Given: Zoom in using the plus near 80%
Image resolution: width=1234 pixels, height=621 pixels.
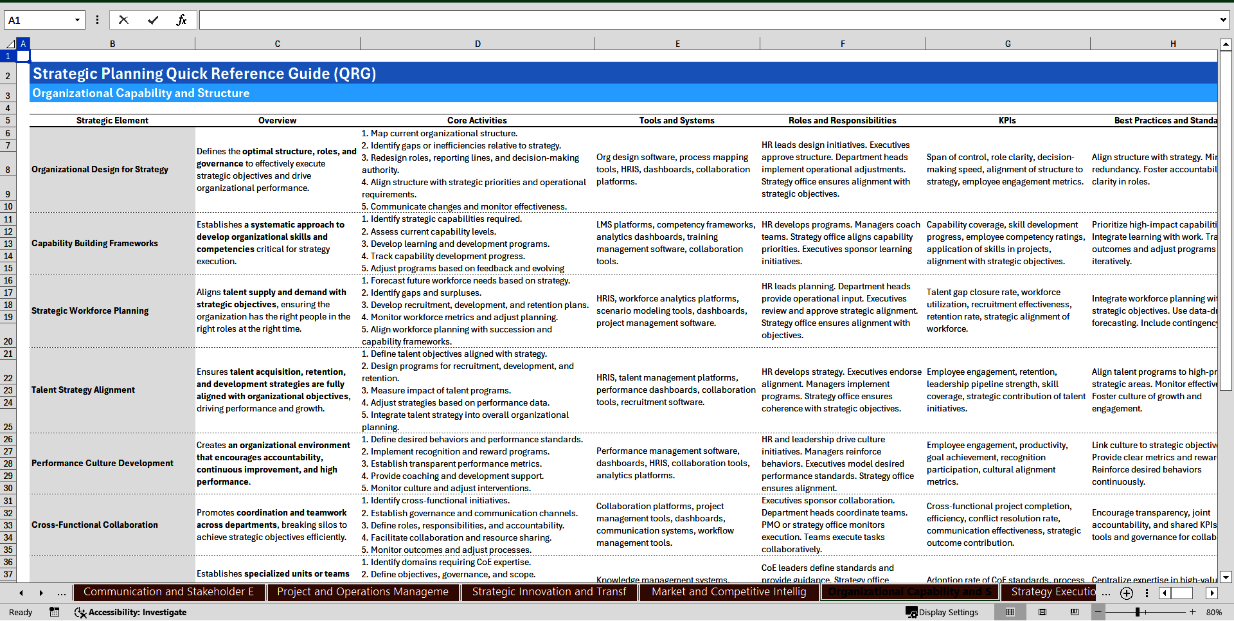Looking at the screenshot, I should 1192,612.
